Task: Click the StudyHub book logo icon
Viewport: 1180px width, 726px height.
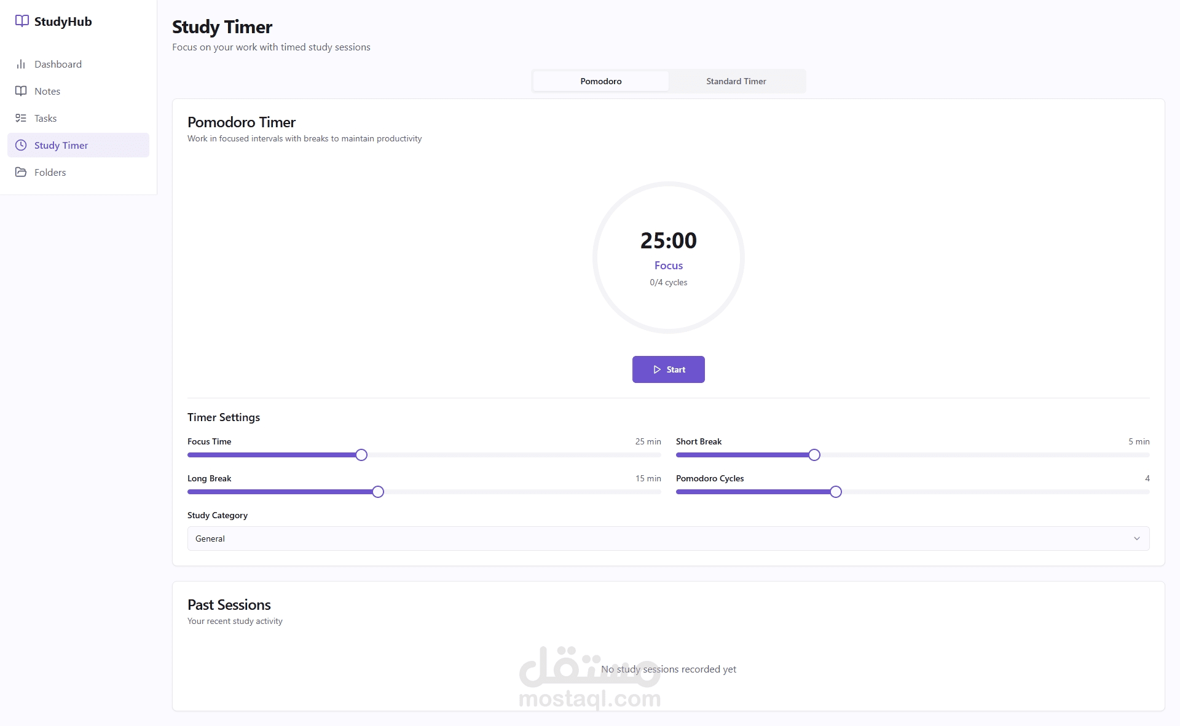Action: coord(22,21)
